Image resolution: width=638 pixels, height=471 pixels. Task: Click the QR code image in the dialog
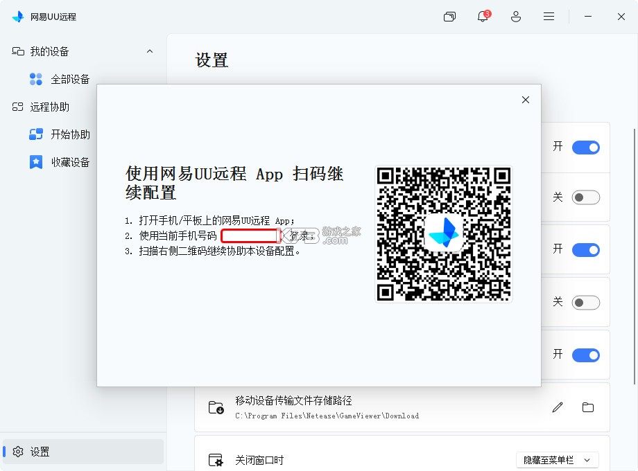[x=444, y=234]
